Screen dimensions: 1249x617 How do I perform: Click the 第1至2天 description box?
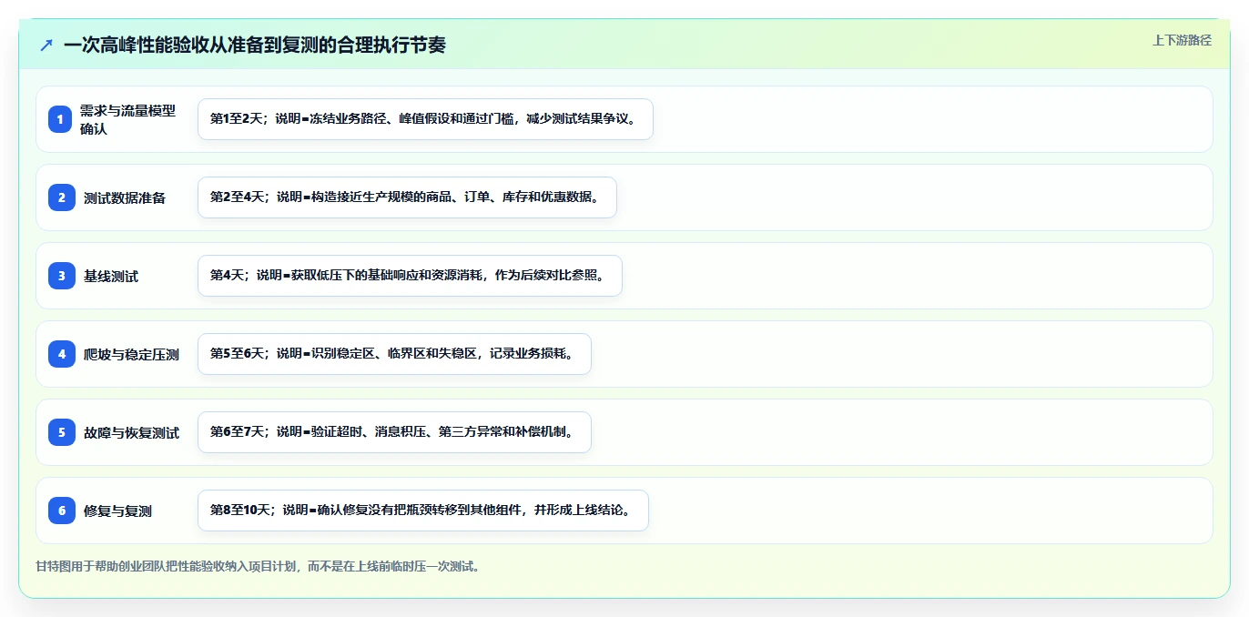click(x=425, y=119)
